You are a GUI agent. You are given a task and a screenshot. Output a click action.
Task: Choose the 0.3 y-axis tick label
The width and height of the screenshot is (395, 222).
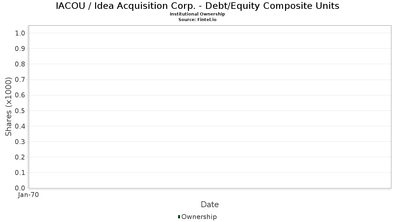(20, 142)
